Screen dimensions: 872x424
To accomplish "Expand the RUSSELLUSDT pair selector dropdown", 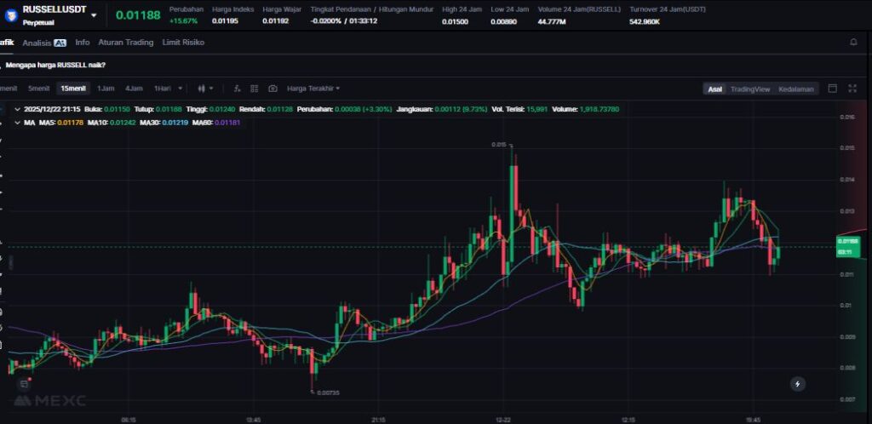I will [93, 15].
